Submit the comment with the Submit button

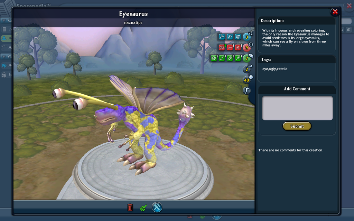coord(297,126)
